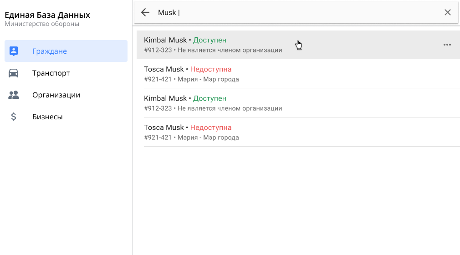The height and width of the screenshot is (255, 460).
Task: Select the last Tosca Musk entry
Action: click(x=164, y=127)
